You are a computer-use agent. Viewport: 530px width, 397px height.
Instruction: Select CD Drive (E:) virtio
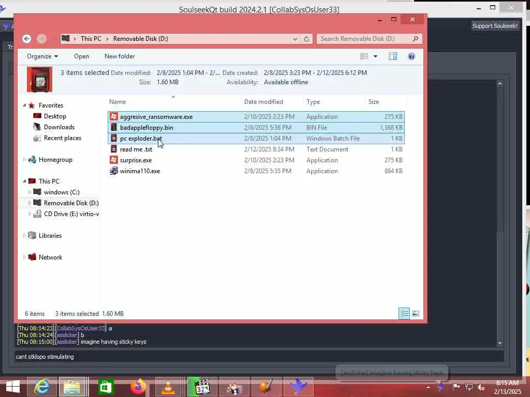point(66,213)
